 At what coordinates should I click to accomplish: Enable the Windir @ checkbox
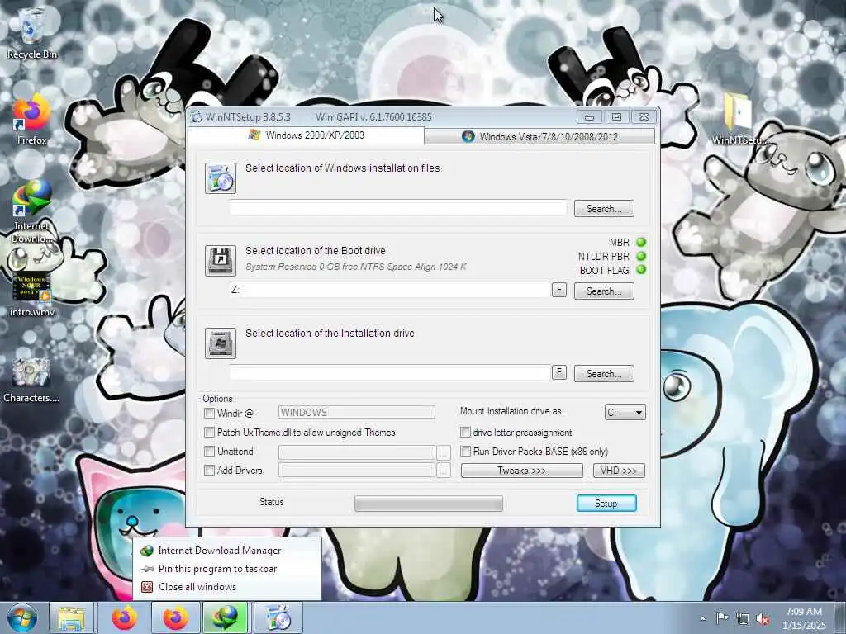(x=209, y=414)
